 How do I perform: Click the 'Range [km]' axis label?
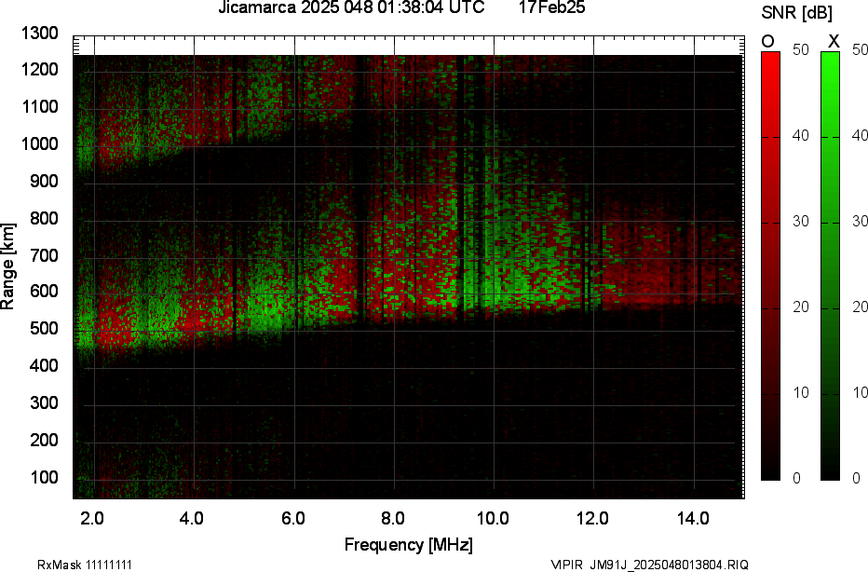(x=7, y=266)
